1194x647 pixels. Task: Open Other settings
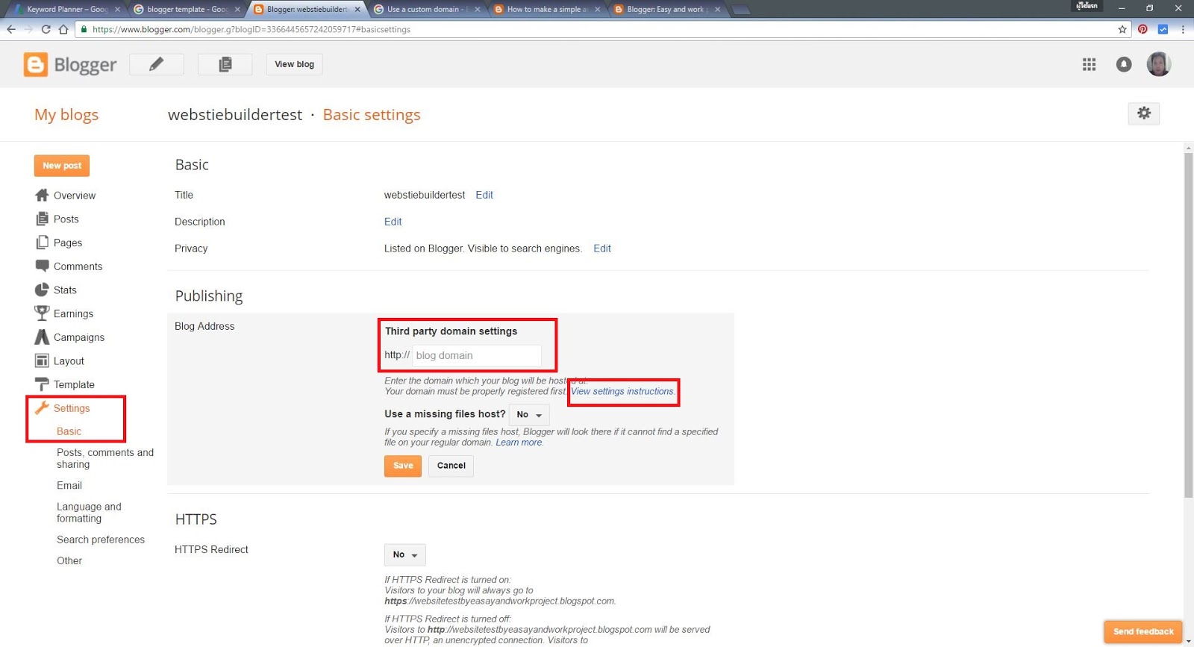click(x=69, y=560)
